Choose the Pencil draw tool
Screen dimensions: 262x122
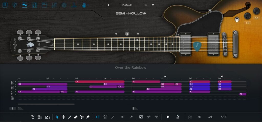[x=69, y=117]
